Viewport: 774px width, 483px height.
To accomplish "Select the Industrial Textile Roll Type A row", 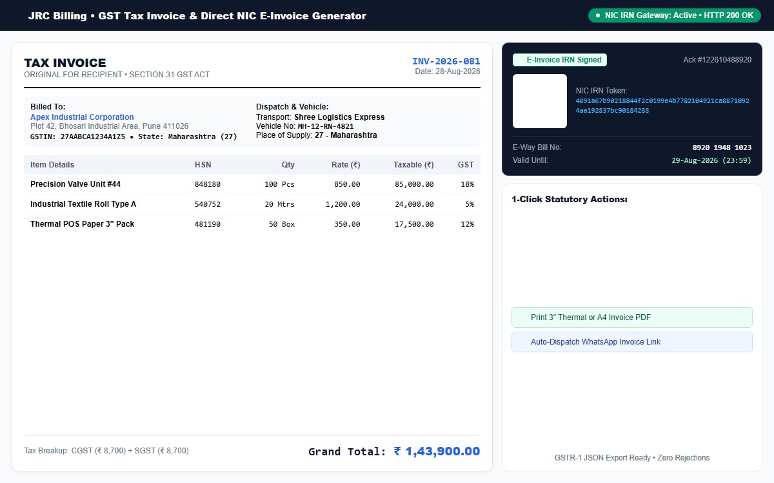I will click(x=252, y=204).
